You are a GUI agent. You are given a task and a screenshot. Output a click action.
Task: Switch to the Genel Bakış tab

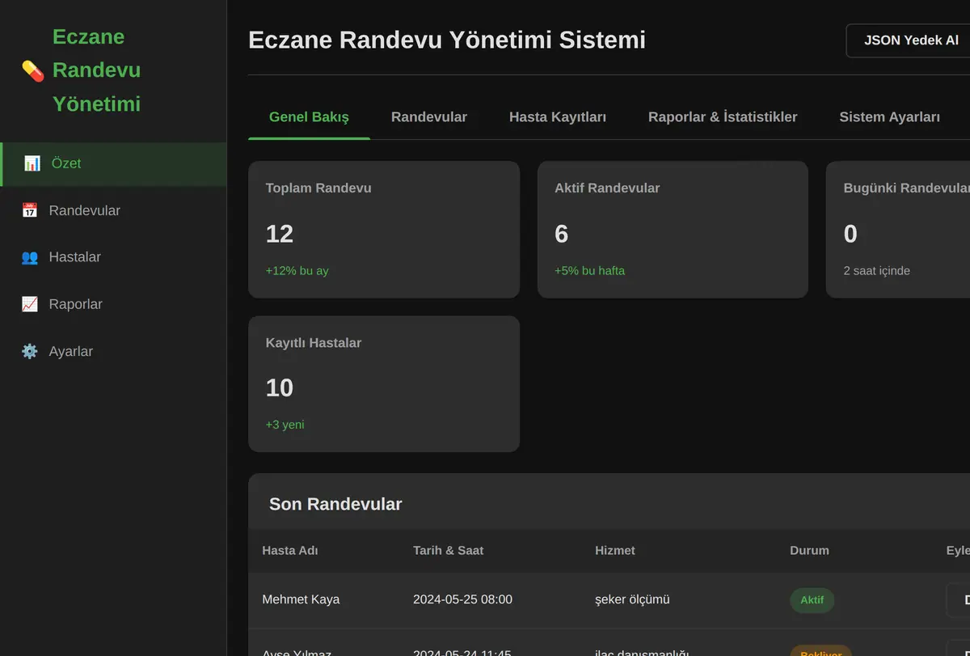tap(309, 117)
